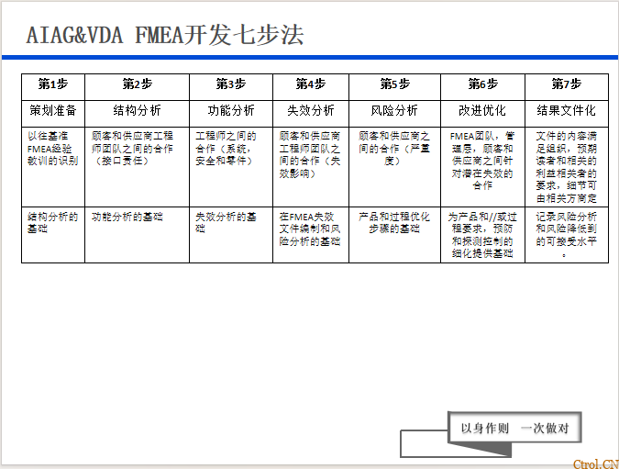Screen dimensions: 619x469
Task: Select cell mentioning '严重度'
Action: click(394, 167)
